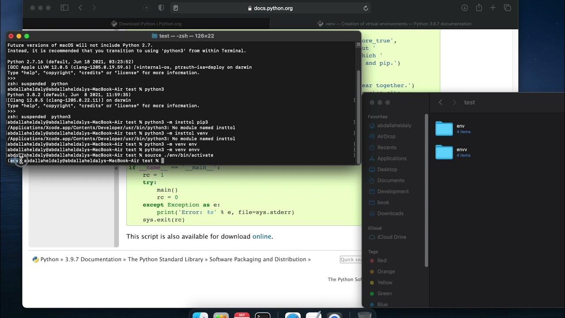The image size is (565, 318).
Task: Open the Python breadcrumb link
Action: click(x=49, y=259)
